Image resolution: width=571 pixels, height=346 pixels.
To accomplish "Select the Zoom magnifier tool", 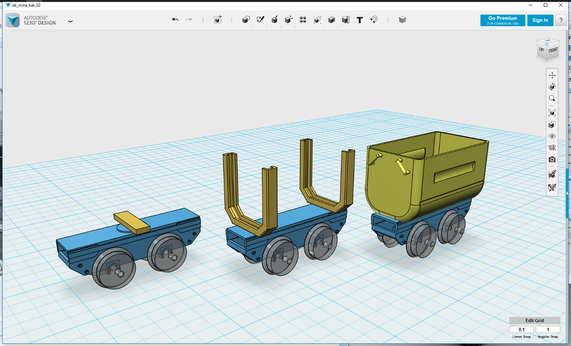I will [552, 98].
